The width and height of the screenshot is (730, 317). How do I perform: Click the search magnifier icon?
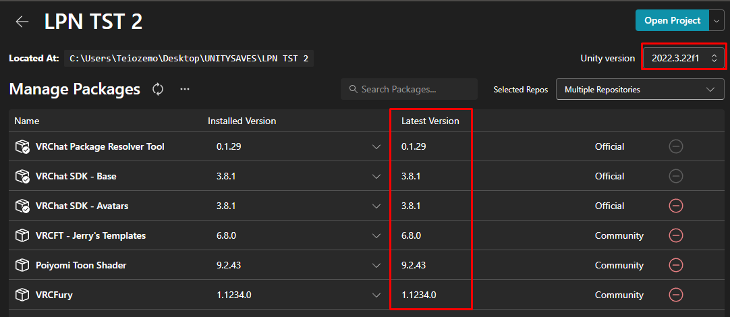354,89
